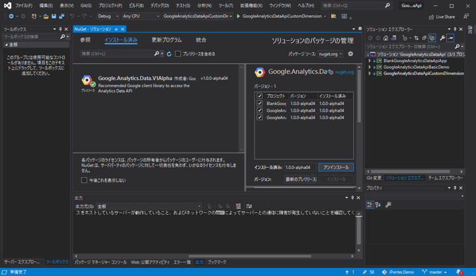Switch to the 更新プログラム tab

point(167,40)
